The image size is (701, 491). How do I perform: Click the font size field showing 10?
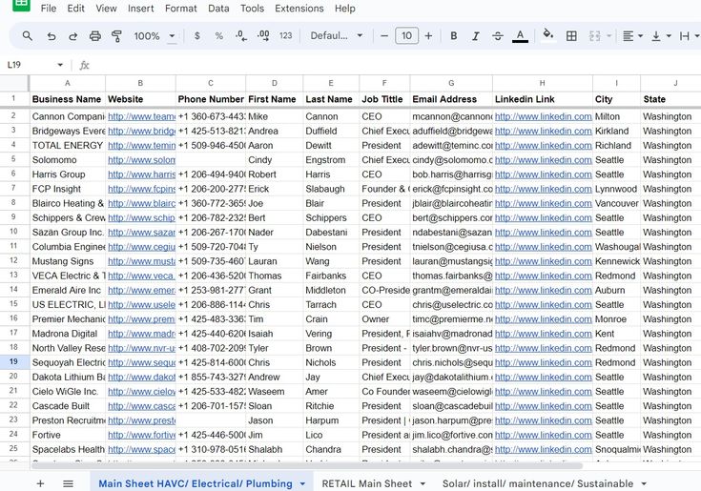tap(407, 35)
